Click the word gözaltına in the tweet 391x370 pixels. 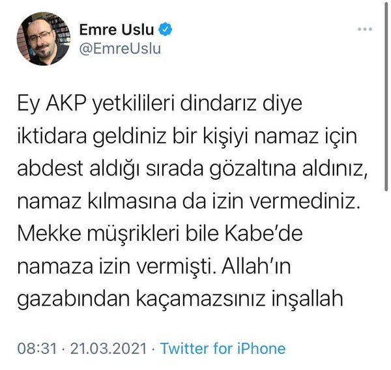253,169
